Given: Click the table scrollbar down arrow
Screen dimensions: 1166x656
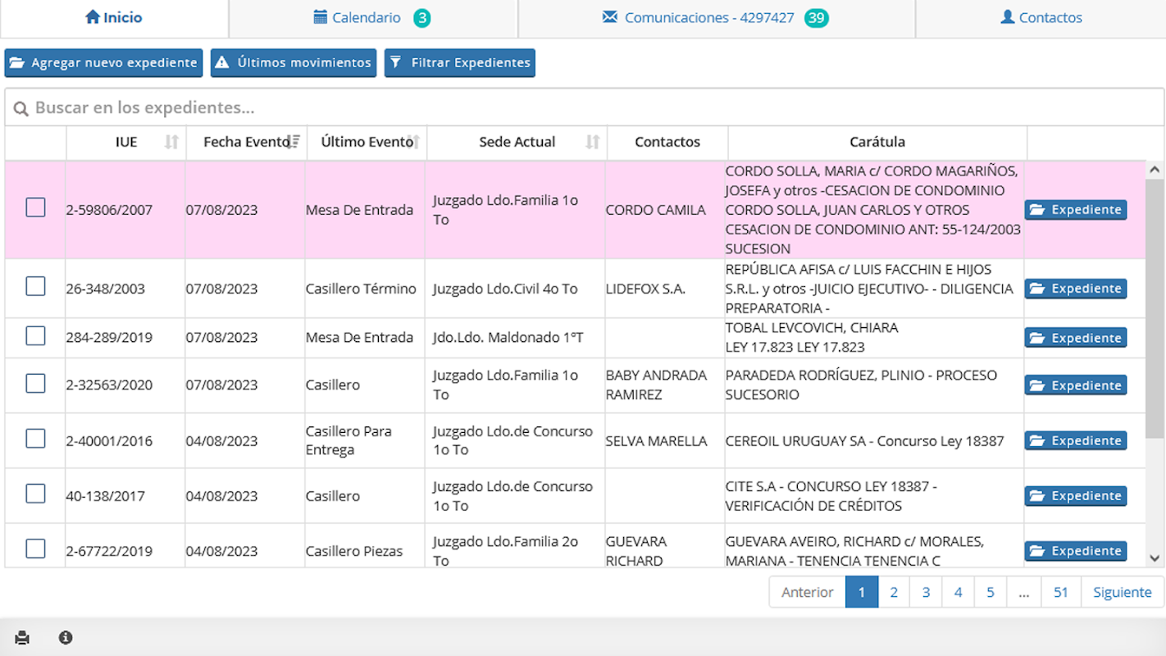Looking at the screenshot, I should [1155, 558].
